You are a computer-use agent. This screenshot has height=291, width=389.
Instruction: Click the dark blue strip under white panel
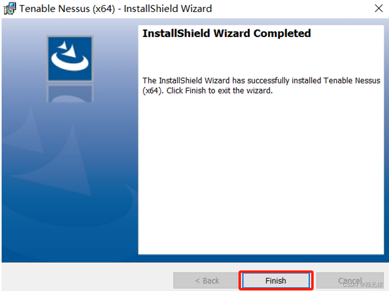(261, 258)
